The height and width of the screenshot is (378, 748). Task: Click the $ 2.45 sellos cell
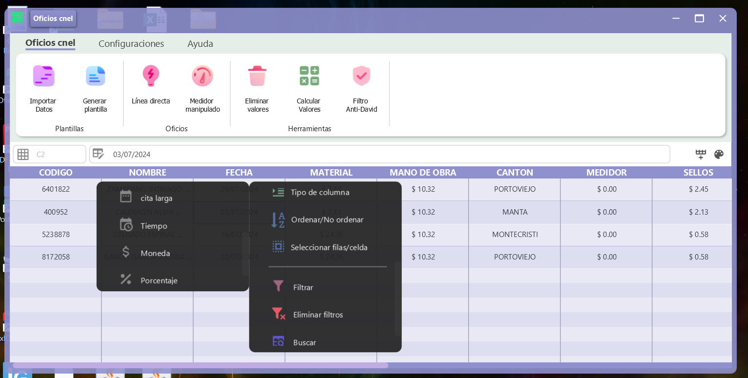[x=698, y=189]
